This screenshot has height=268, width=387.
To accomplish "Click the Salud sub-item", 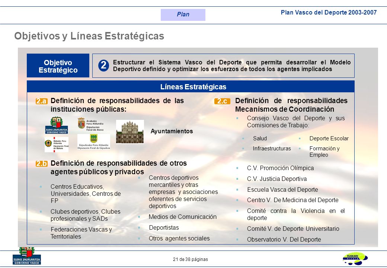I will tap(260, 138).
